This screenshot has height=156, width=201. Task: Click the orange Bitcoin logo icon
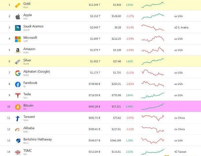click(18, 107)
